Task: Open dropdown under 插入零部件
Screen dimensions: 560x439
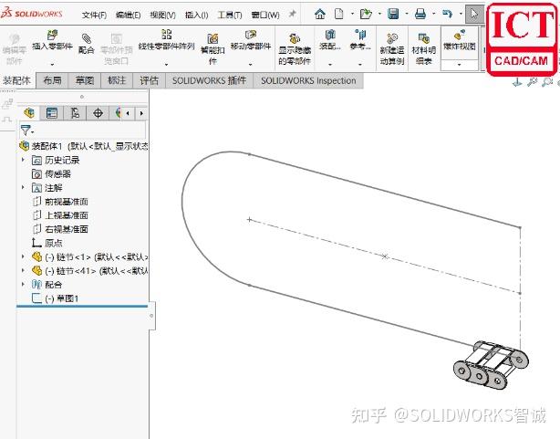Action: point(53,65)
